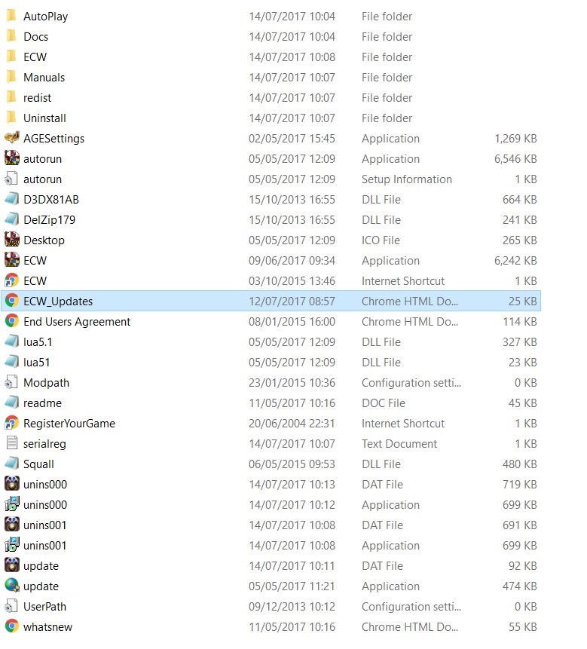Click the Modpath configuration file icon
Image resolution: width=587 pixels, height=649 pixels.
[x=11, y=382]
